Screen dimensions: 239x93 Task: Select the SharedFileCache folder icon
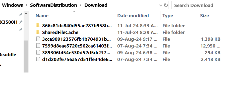pos(38,32)
